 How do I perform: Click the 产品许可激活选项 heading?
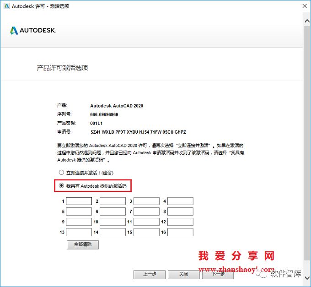62,68
